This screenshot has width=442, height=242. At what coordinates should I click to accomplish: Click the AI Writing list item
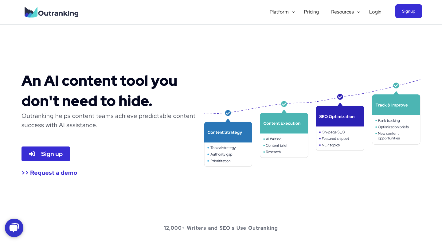(272, 139)
